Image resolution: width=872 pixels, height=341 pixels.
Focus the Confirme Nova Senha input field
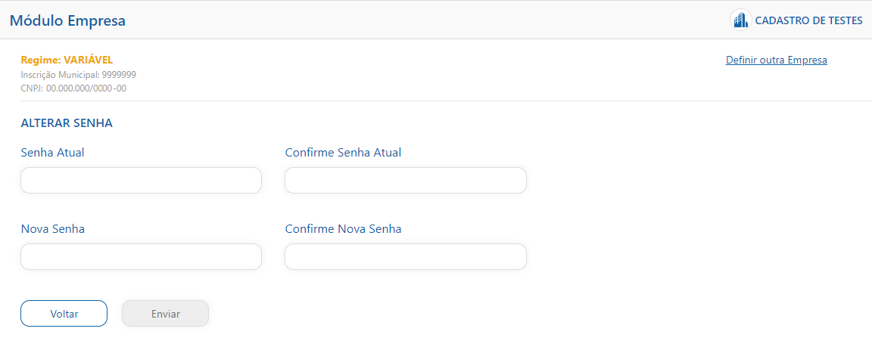click(406, 256)
